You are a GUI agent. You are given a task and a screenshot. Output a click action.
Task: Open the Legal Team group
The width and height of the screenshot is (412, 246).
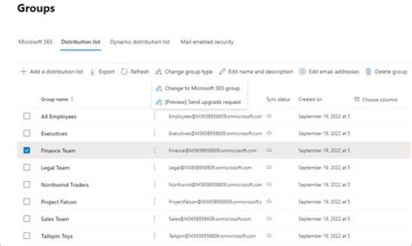click(56, 168)
